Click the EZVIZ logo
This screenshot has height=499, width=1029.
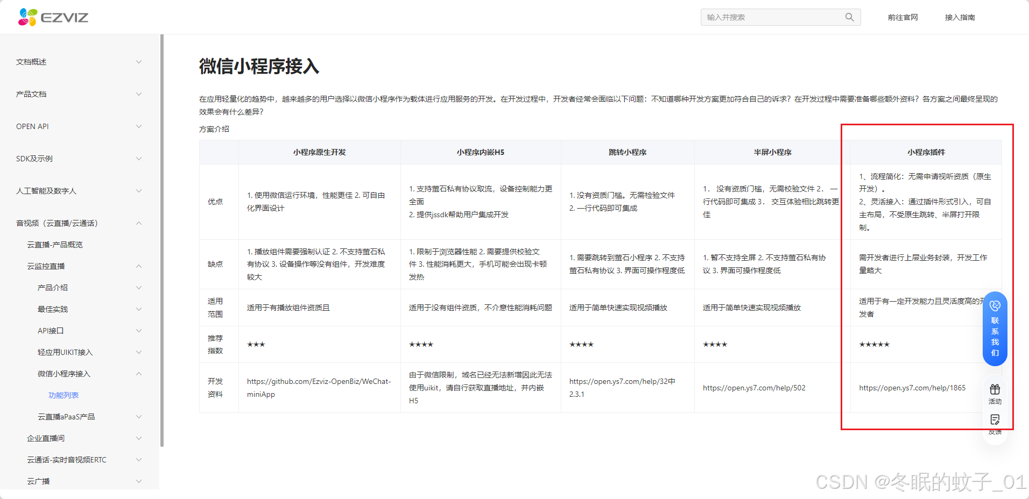pyautogui.click(x=53, y=17)
